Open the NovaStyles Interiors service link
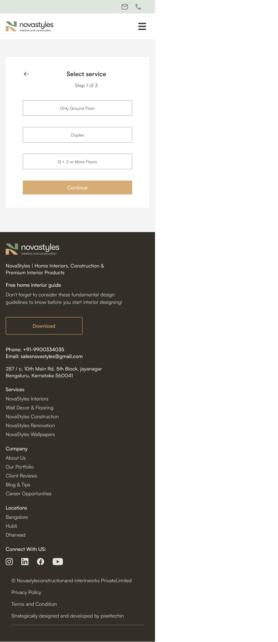This screenshot has height=642, width=278. click(x=27, y=399)
